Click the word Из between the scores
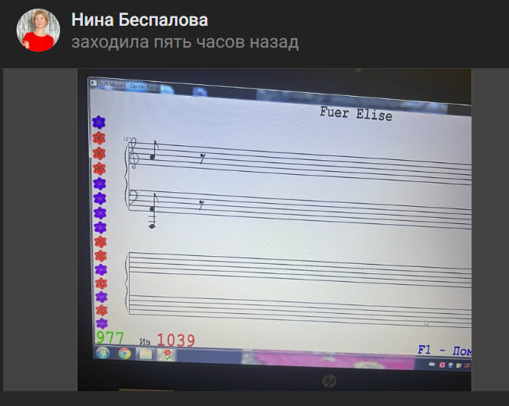Viewport: 509px width, 406px height. (x=145, y=341)
